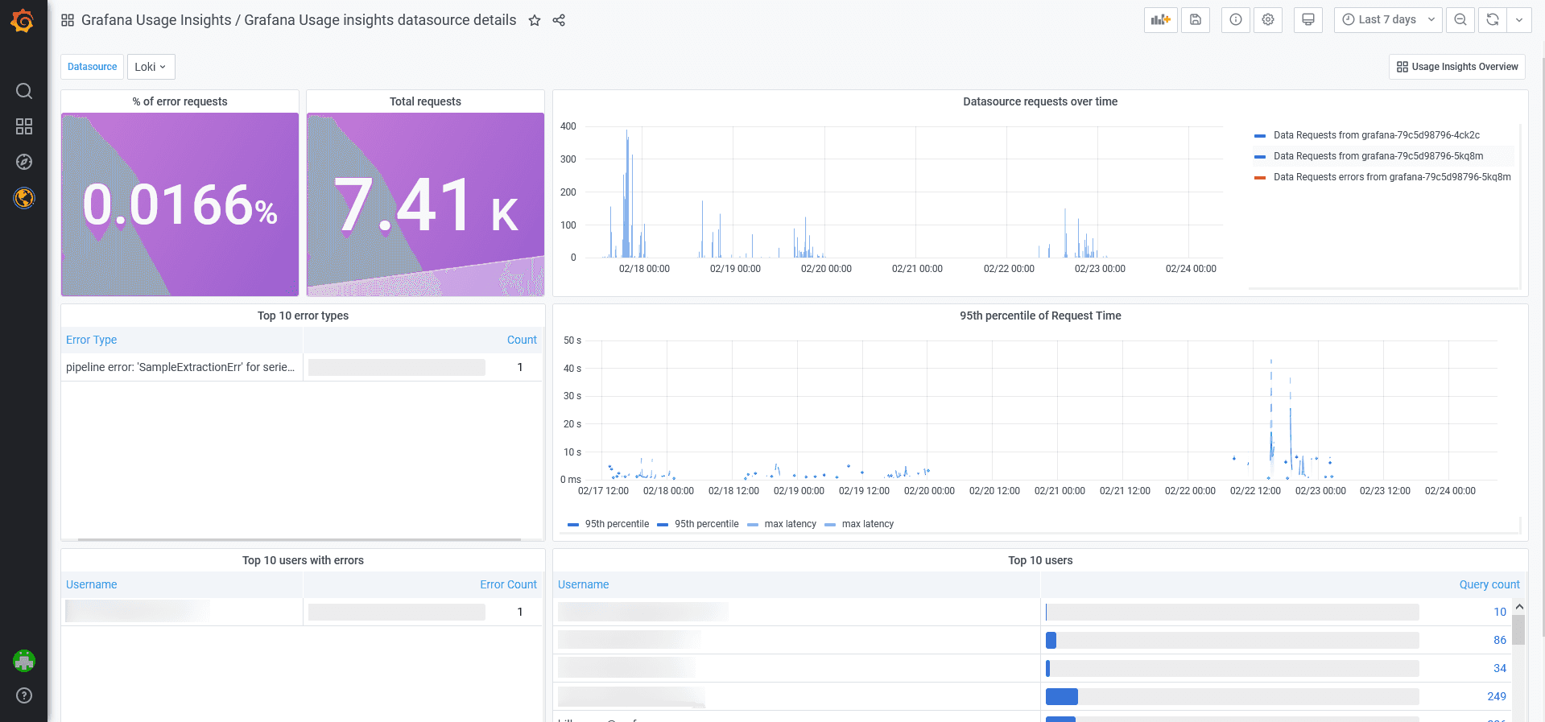1545x722 pixels.
Task: Sort by Error Count column header
Action: point(508,584)
